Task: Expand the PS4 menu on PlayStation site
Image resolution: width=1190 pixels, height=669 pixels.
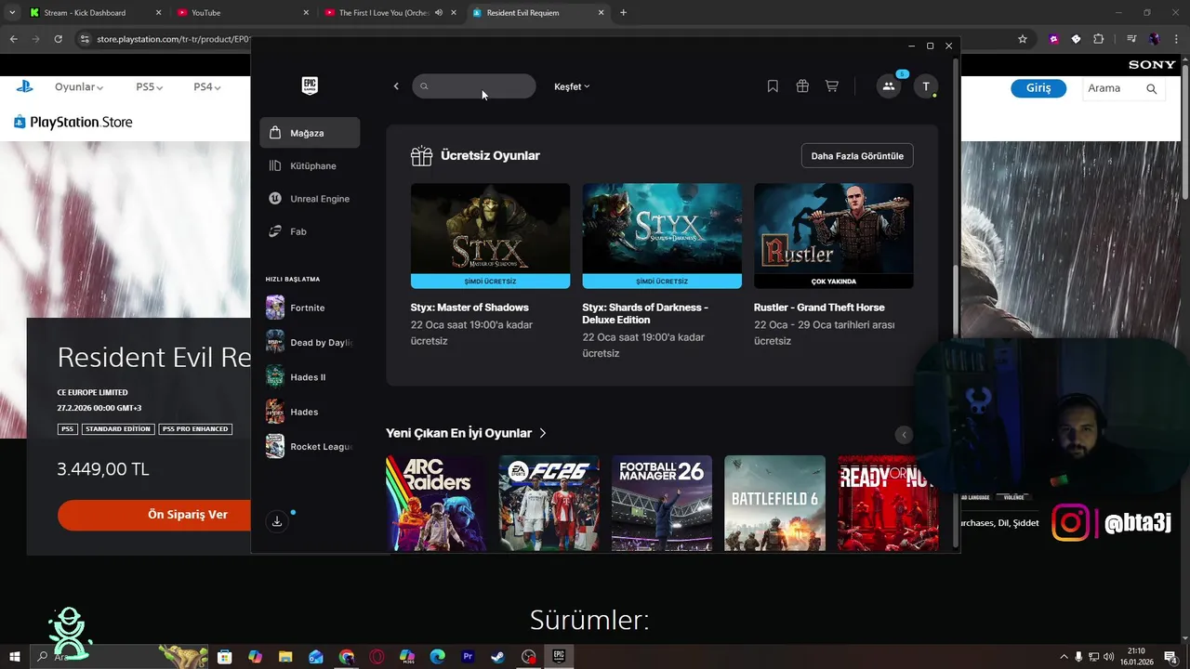Action: click(206, 86)
